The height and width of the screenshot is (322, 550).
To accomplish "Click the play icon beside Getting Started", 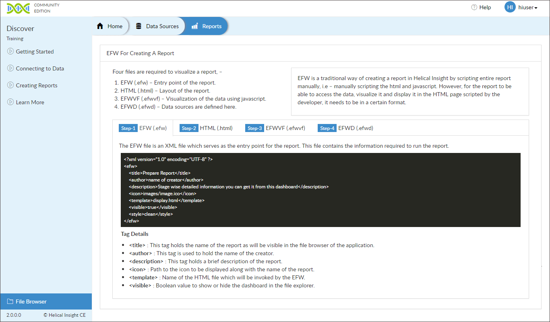I will [x=10, y=52].
